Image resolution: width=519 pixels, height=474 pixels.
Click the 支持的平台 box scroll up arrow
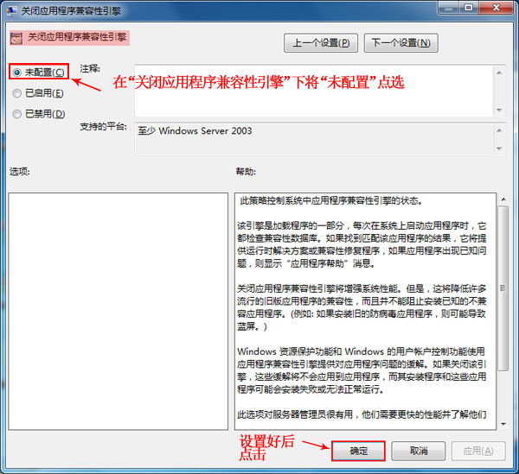tap(499, 130)
